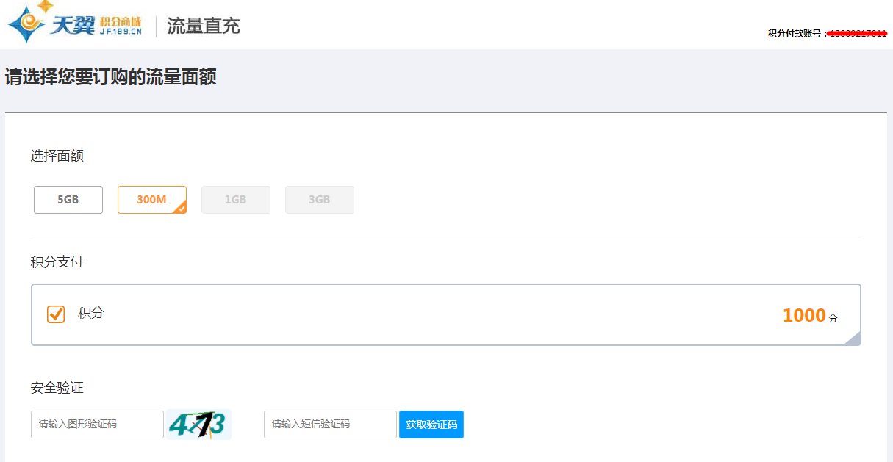
Task: Select the 5GB data denomination
Action: (68, 199)
